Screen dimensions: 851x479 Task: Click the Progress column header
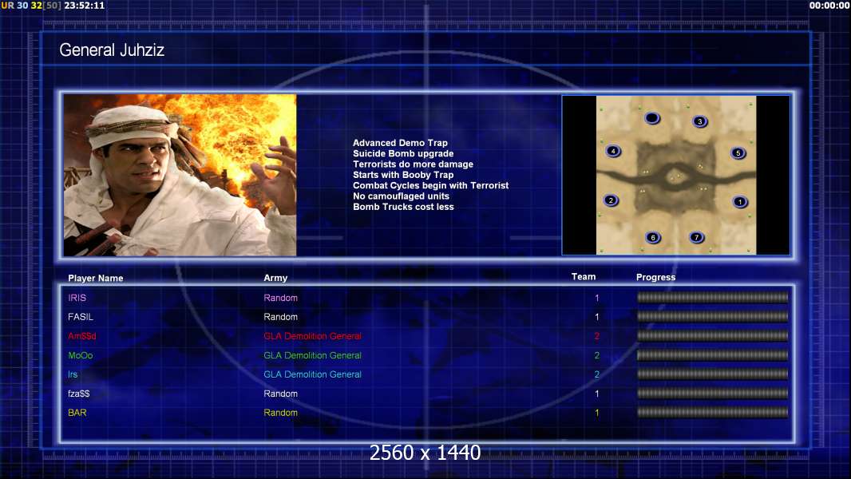click(x=655, y=277)
